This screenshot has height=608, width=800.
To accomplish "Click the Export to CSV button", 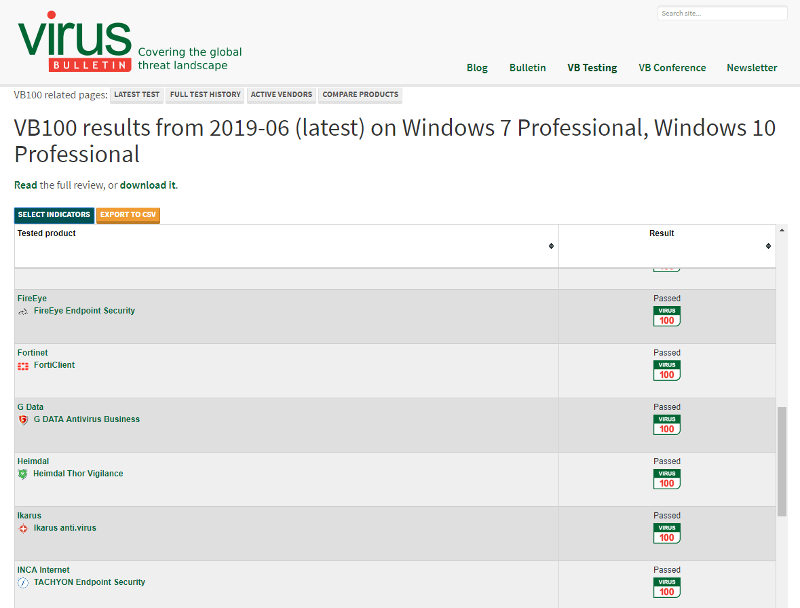I will 128,215.
